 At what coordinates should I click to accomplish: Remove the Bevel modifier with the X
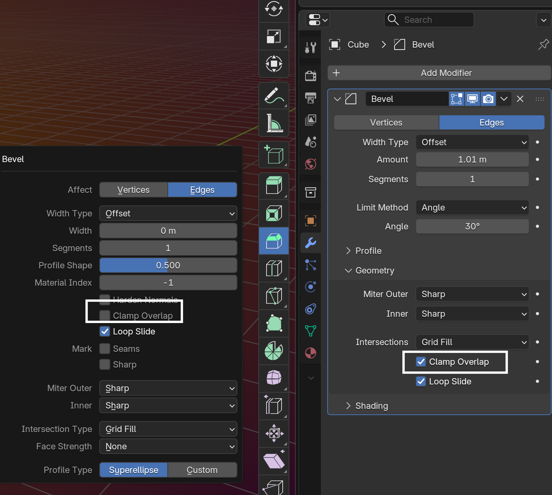pyautogui.click(x=520, y=99)
